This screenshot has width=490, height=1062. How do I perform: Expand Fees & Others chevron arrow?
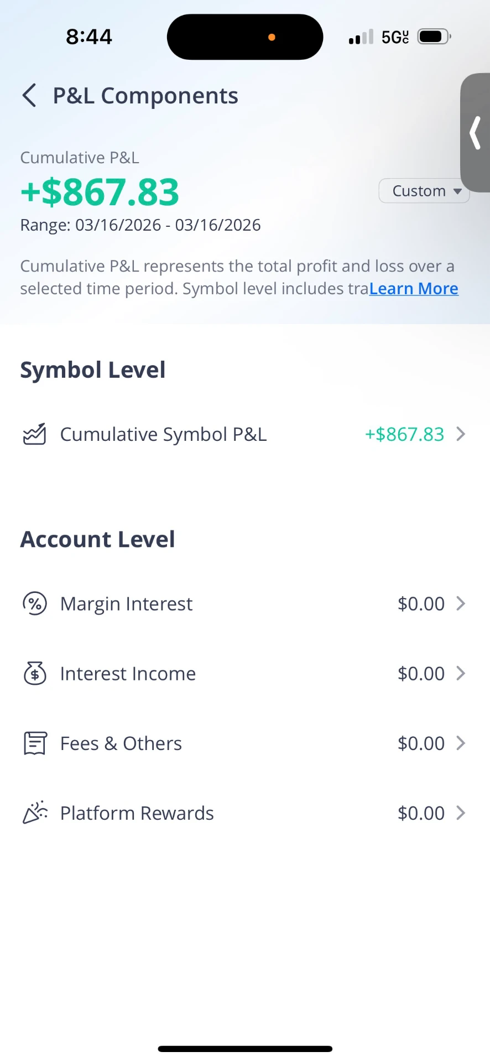[461, 743]
